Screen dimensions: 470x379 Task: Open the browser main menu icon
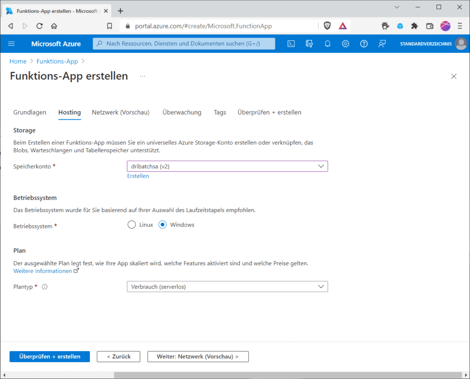(x=460, y=26)
